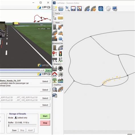Select the billboard scenery tool

(60, 74)
